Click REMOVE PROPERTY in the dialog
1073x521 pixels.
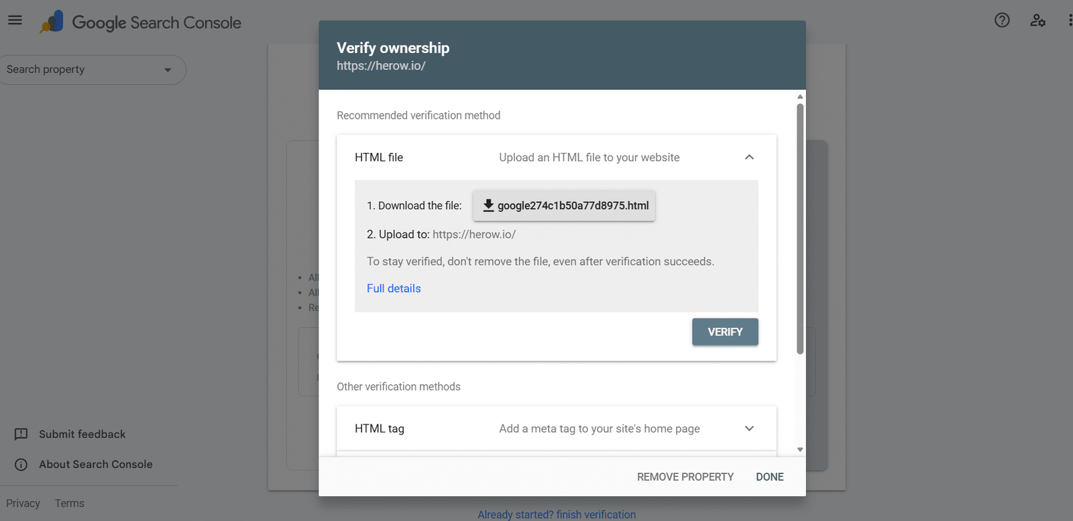point(685,477)
